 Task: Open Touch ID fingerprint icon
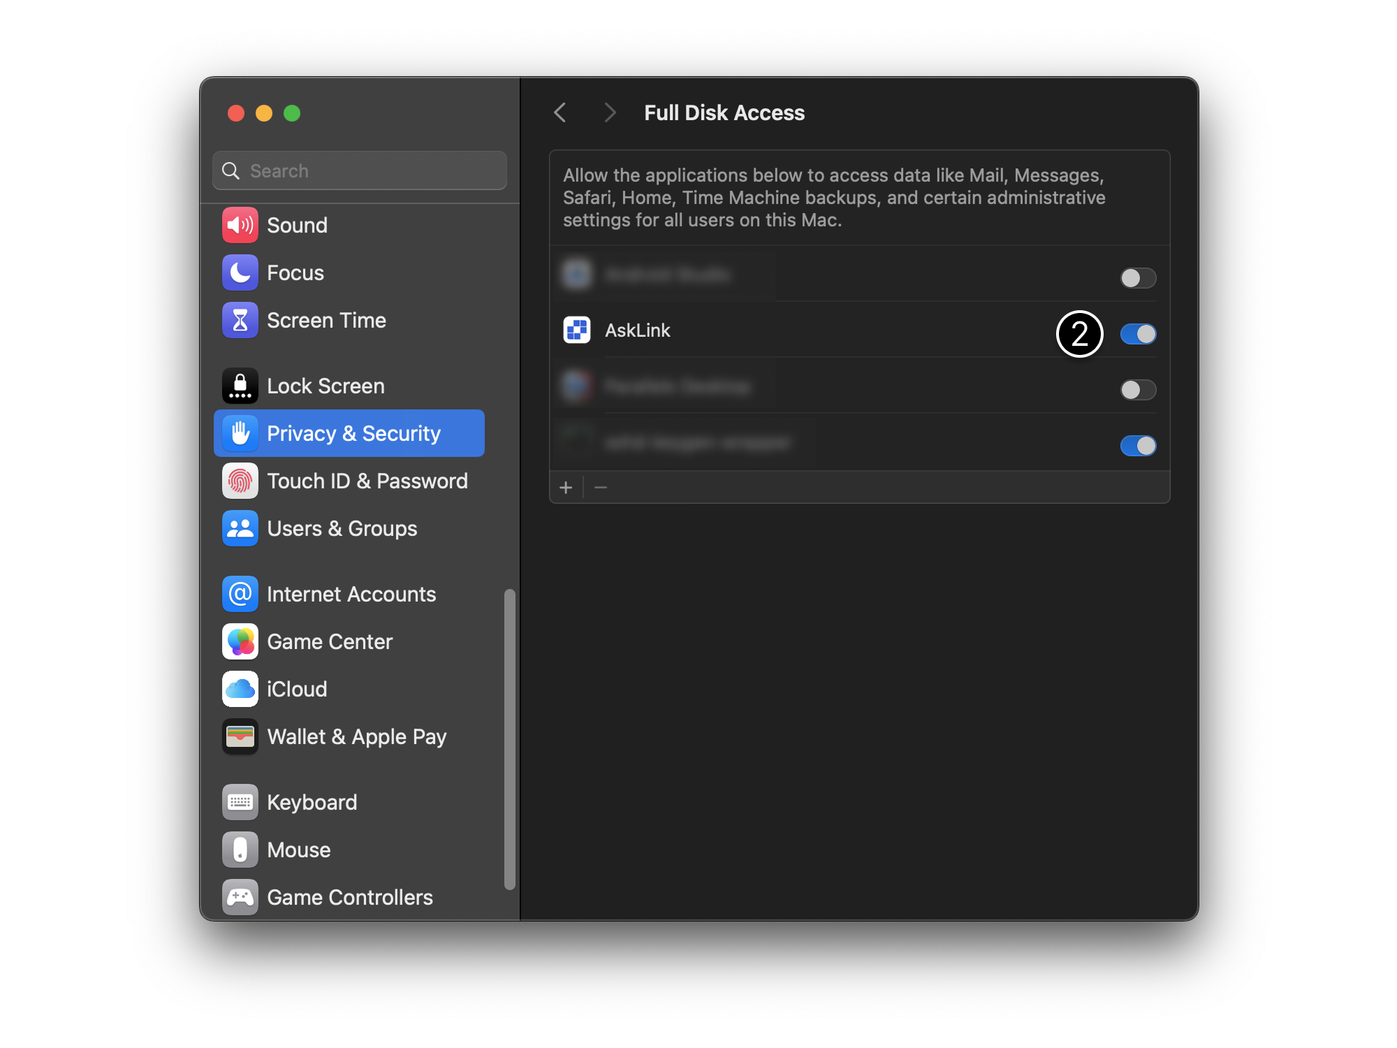tap(240, 481)
